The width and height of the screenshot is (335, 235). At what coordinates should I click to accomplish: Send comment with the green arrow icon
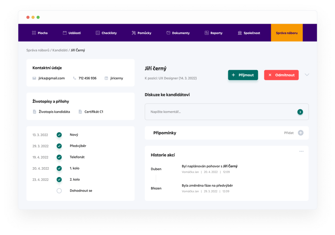300,112
